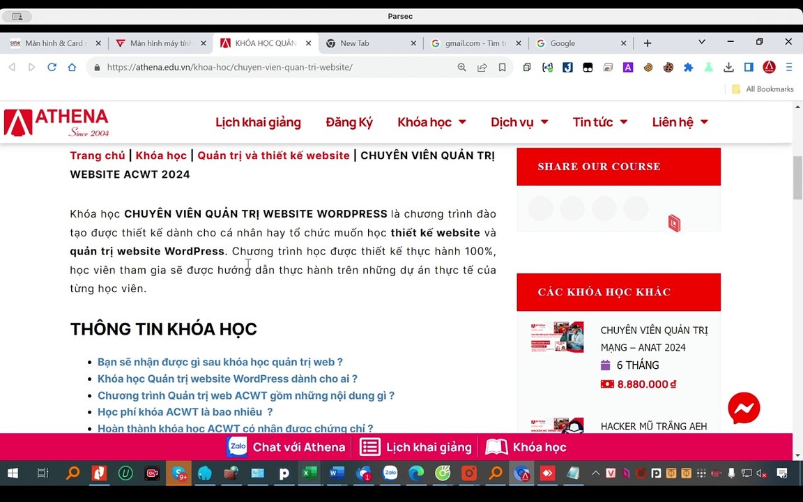The image size is (803, 502).
Task: Close the New Tab tab
Action: click(413, 43)
